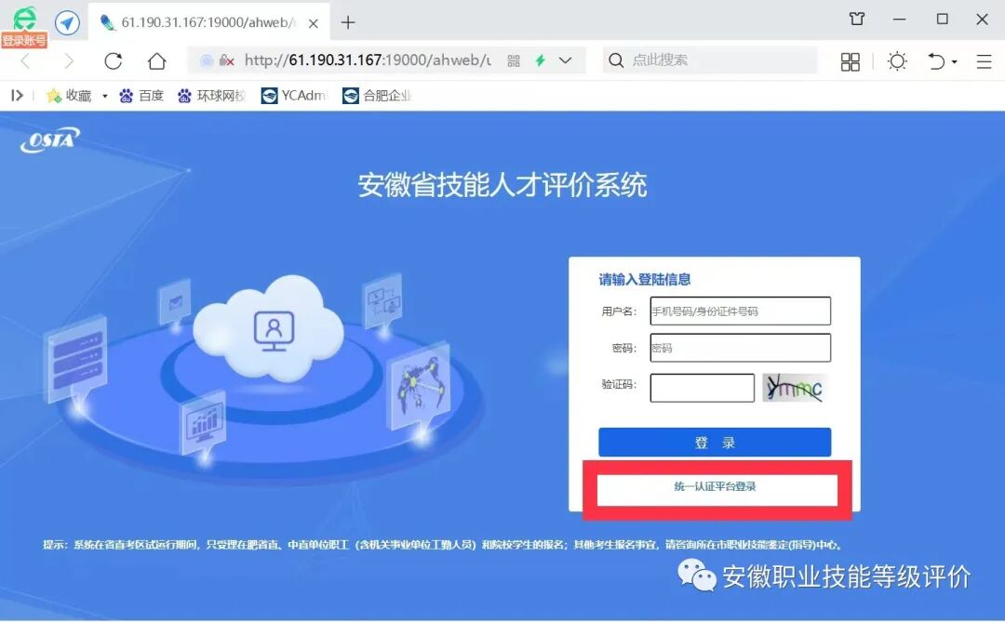Click the lightning speed-mode icon in address bar
Viewport: 1005px width, 622px height.
tap(541, 60)
